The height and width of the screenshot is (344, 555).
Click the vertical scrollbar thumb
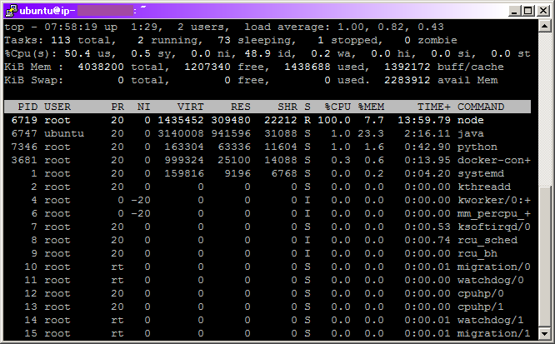[545, 257]
